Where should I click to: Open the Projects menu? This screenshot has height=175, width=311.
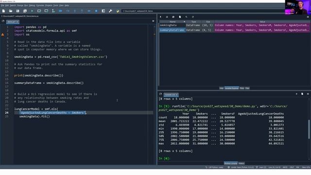(49, 5)
